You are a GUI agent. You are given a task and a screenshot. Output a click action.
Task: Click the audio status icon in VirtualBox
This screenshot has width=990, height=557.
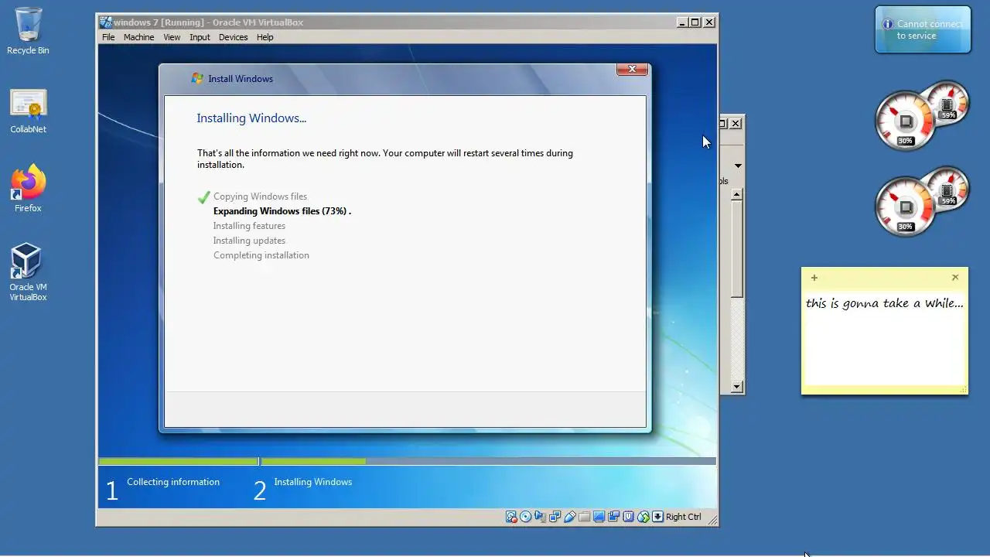click(541, 517)
